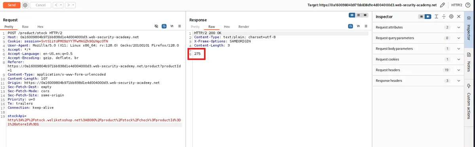This screenshot has height=147, width=475.
Task: Switch Request view to Hex tab
Action: (x=40, y=26)
